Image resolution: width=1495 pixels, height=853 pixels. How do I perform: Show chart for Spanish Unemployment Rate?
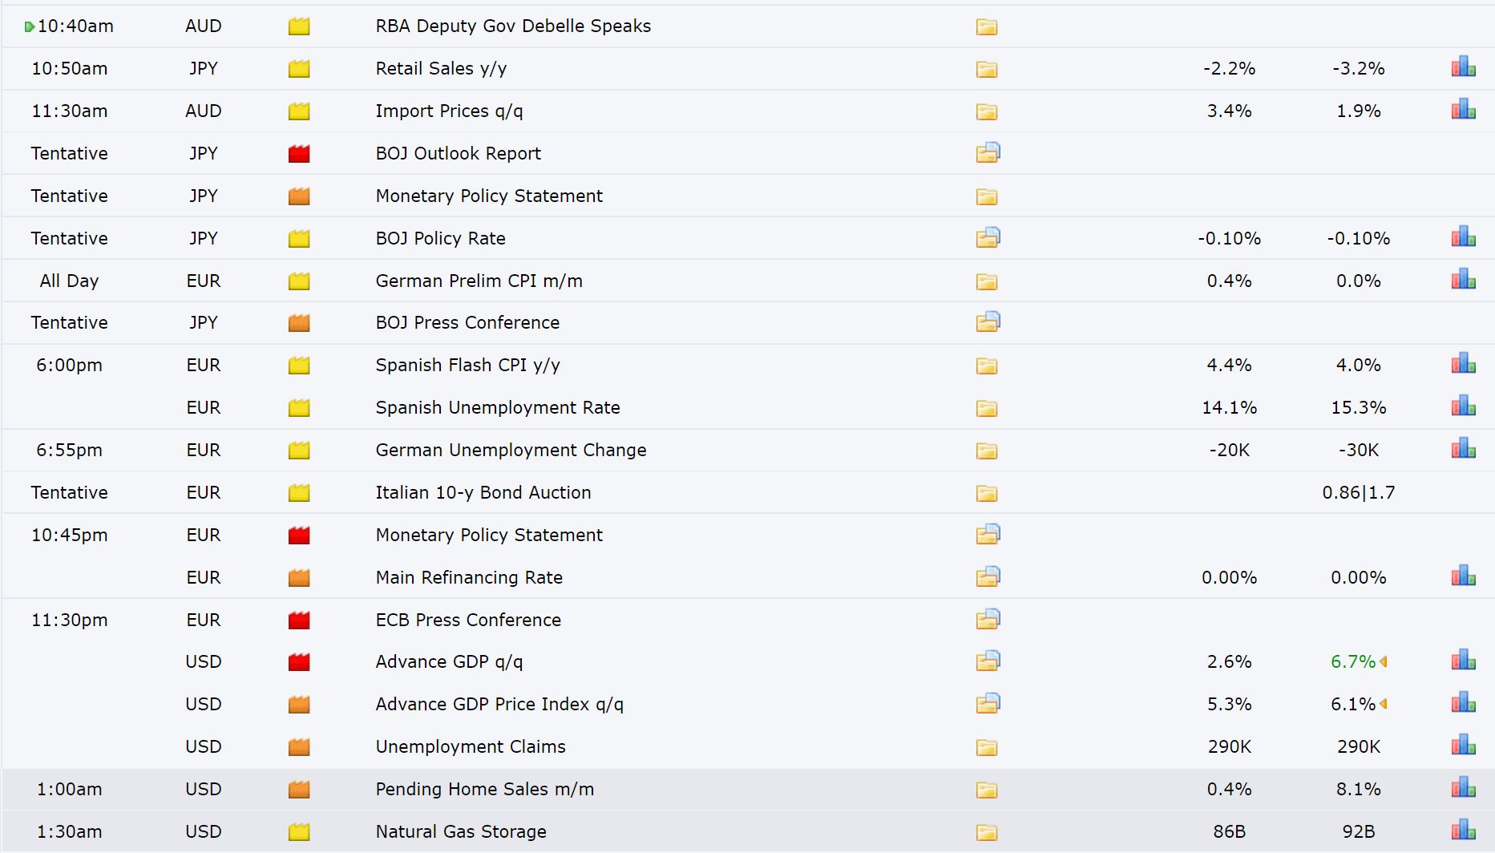(x=1463, y=406)
